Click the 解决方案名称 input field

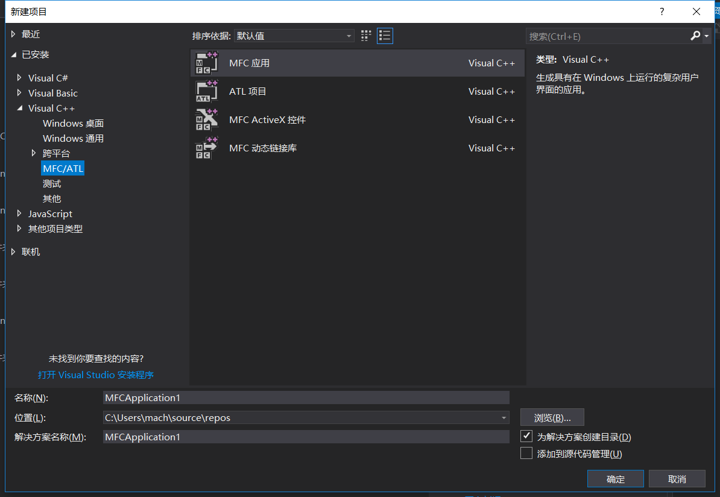click(x=306, y=437)
